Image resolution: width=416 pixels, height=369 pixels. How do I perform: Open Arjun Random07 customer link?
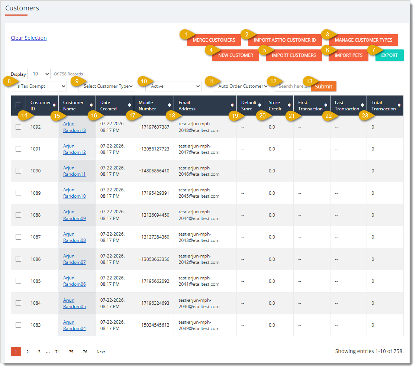pos(74,259)
